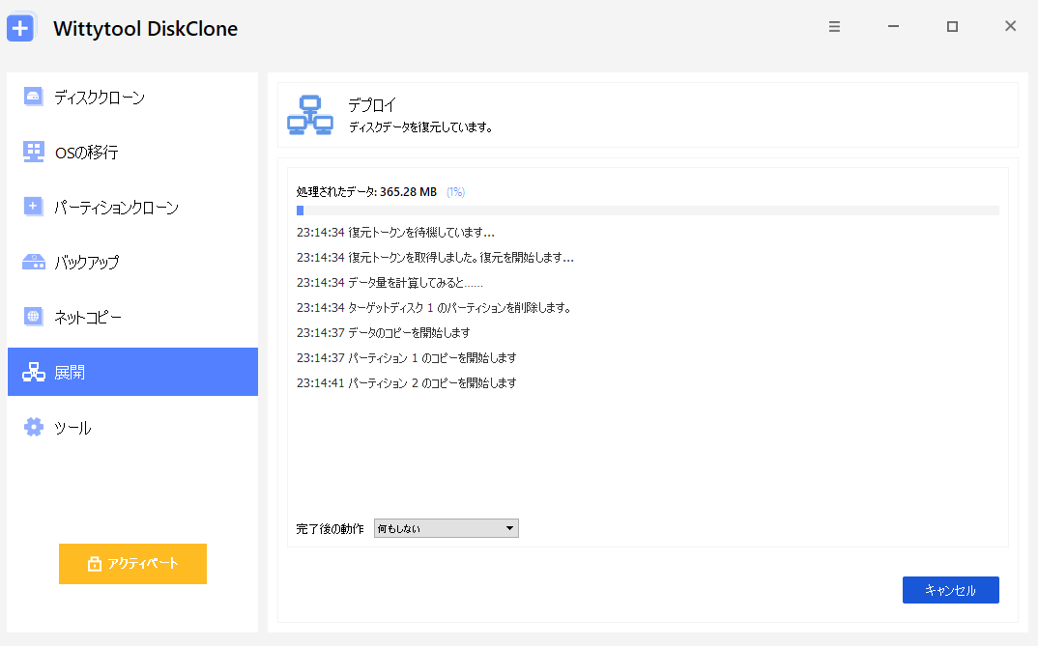
Task: Open the 完了後の動作 dropdown
Action: point(447,528)
